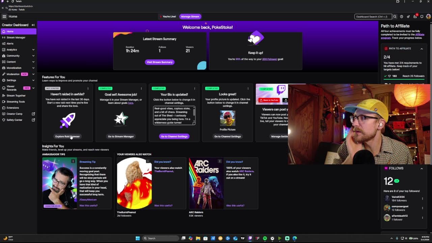The image size is (432, 243).
Task: Click the Manage Stream button
Action: pos(190,17)
